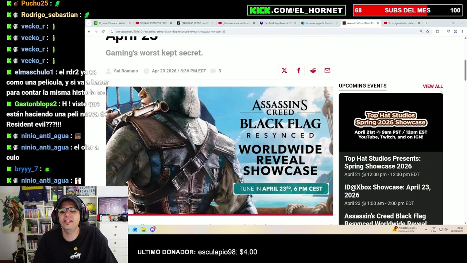Open Outlook mail in taskbar
467x263 pixels.
[135, 229]
